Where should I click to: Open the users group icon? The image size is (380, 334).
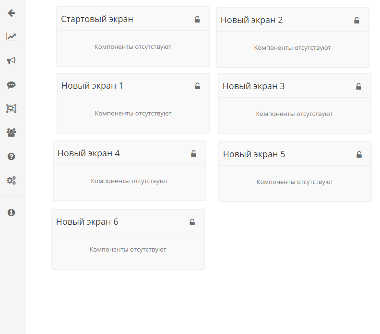click(x=12, y=133)
